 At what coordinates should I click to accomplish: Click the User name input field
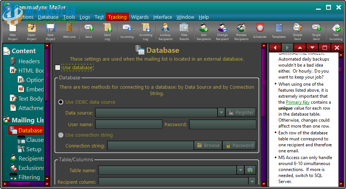[128, 124]
